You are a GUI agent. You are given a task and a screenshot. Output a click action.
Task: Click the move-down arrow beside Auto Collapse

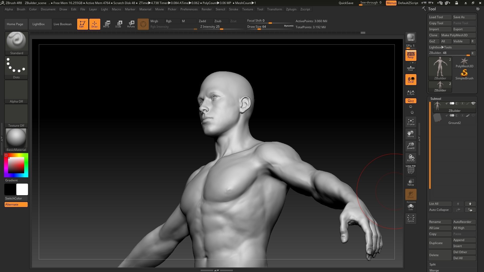pos(470,210)
